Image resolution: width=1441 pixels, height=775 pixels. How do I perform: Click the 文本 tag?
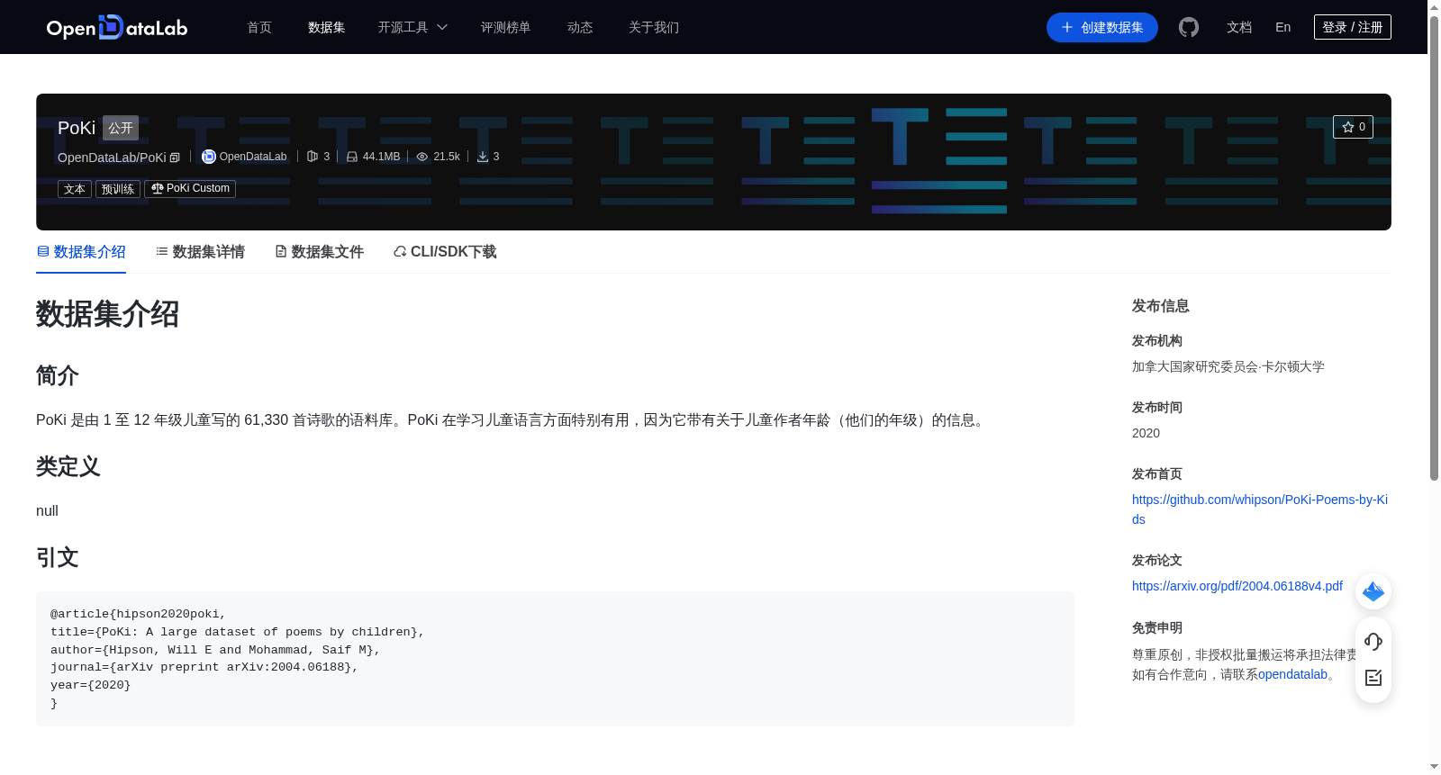pyautogui.click(x=75, y=189)
